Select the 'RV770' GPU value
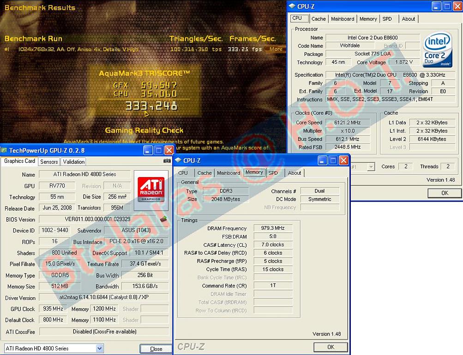The width and height of the screenshot is (463, 355). [57, 186]
